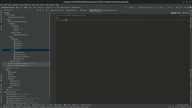This screenshot has width=192, height=108.
Task: Collapse the repository folder arrow
Action: tap(11, 33)
